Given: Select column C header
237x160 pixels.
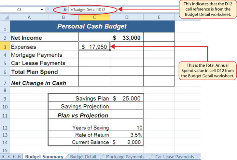Looking at the screenshot, I should tap(94, 17).
